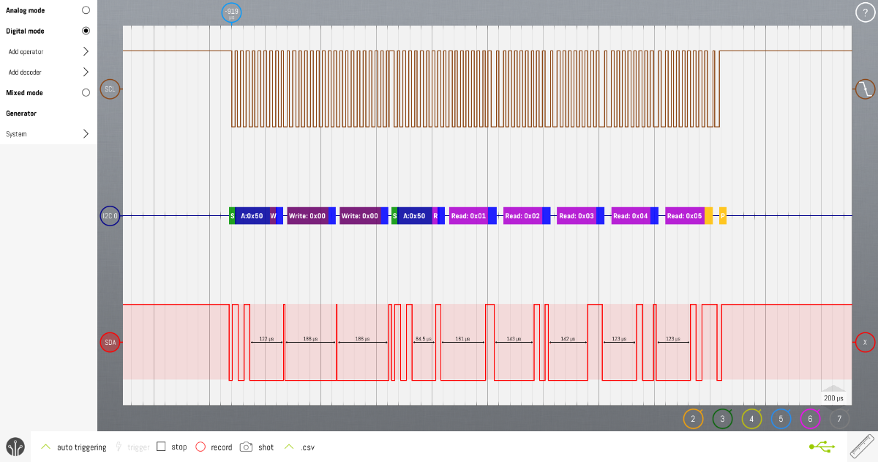The width and height of the screenshot is (878, 462).
Task: Click the -919 µs timeline marker
Action: (x=231, y=12)
